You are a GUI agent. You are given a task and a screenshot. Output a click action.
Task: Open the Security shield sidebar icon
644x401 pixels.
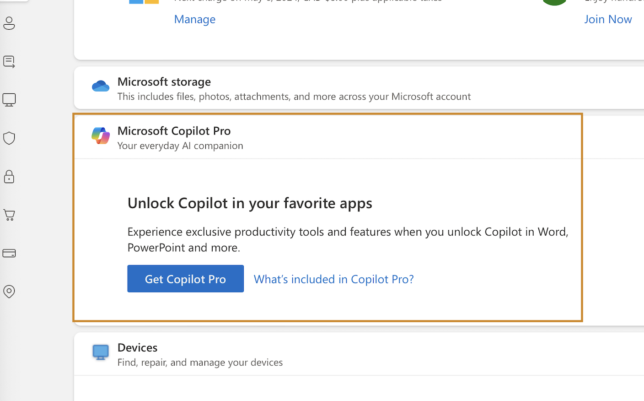9,138
